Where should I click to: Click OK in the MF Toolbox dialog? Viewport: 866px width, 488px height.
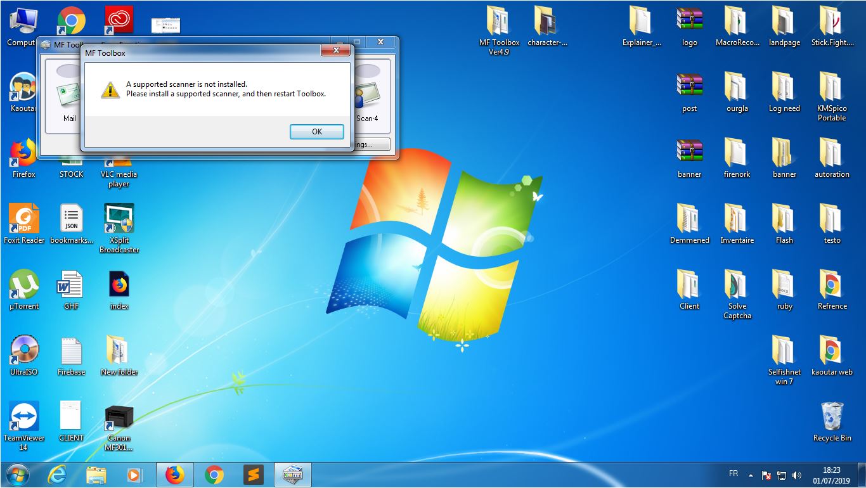click(316, 132)
